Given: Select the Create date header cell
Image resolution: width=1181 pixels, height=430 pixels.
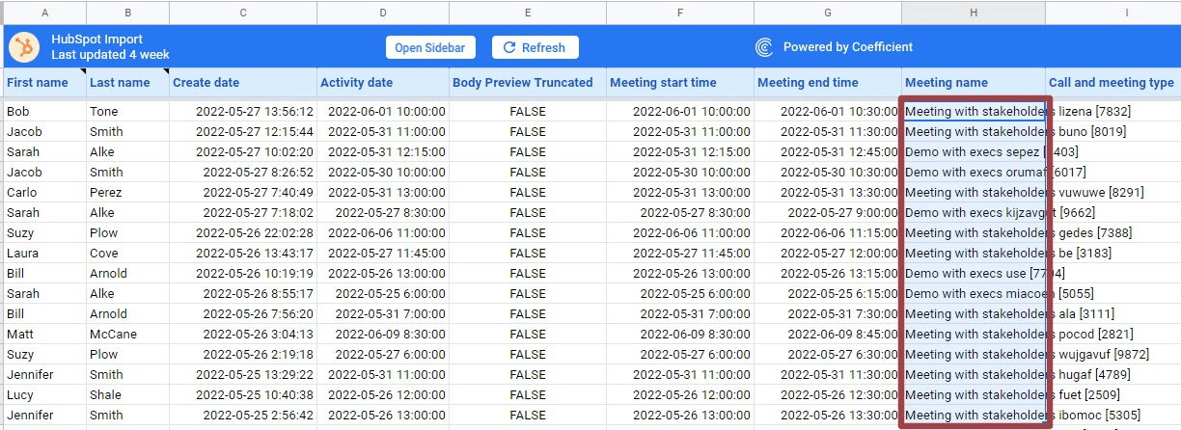Looking at the screenshot, I should pos(206,83).
